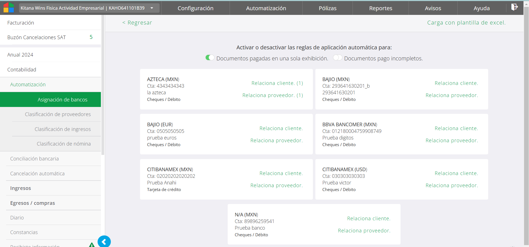This screenshot has width=529, height=247.
Task: Open the Configuración top menu
Action: tap(195, 8)
